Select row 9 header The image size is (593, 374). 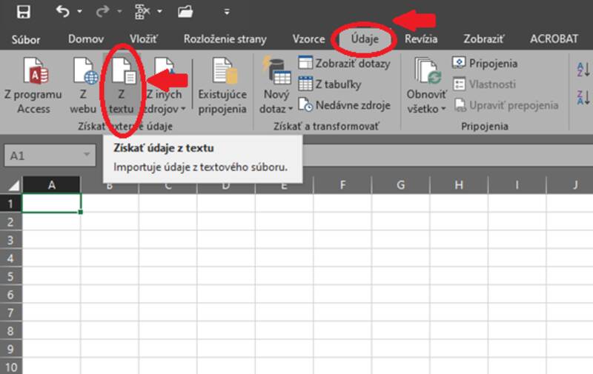tap(10, 349)
